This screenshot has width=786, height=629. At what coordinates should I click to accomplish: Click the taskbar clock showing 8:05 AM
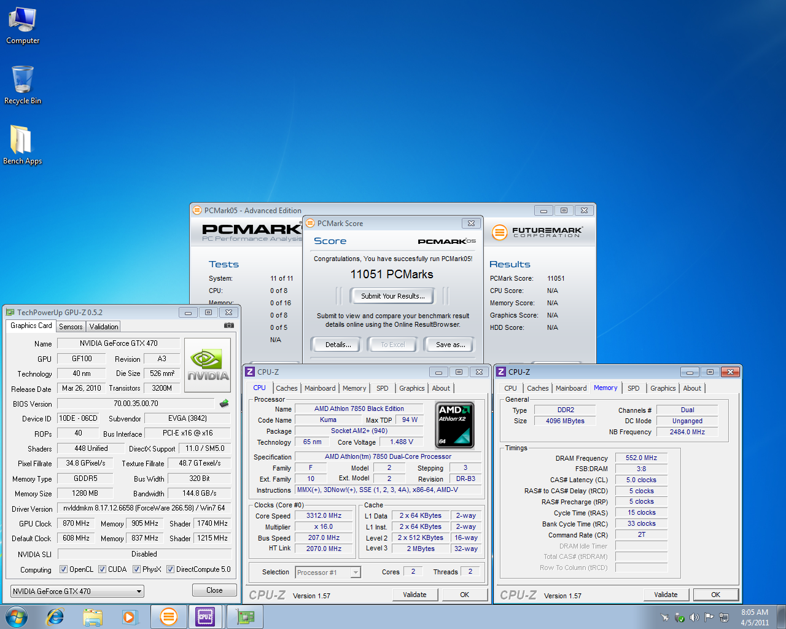tap(755, 617)
